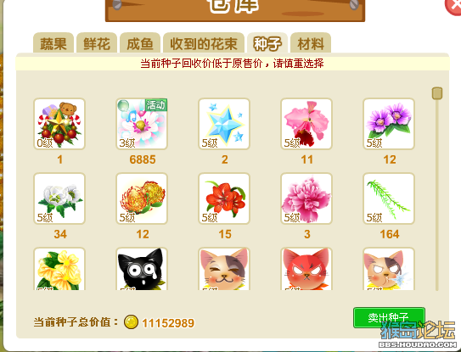Select the purple flowers seed with count 12
Viewport: 461px width, 352px height.
(389, 124)
